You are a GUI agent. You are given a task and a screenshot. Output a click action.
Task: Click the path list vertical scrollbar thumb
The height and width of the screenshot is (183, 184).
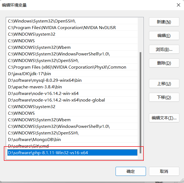point(140,103)
